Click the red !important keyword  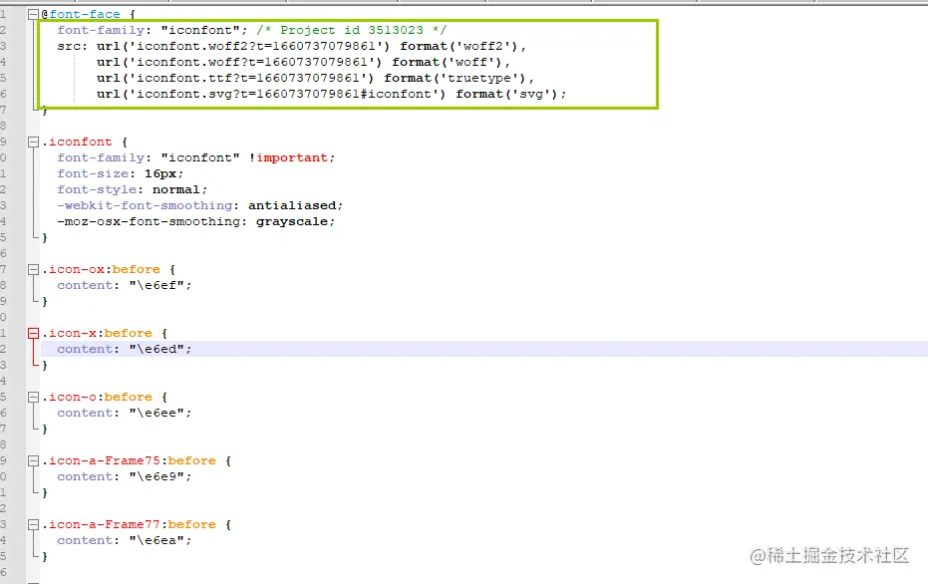pos(289,158)
